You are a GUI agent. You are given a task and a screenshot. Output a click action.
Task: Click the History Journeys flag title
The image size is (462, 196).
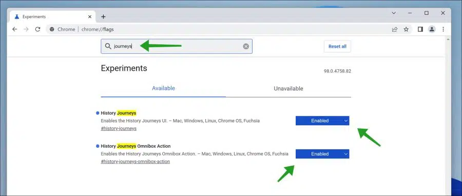(x=119, y=113)
